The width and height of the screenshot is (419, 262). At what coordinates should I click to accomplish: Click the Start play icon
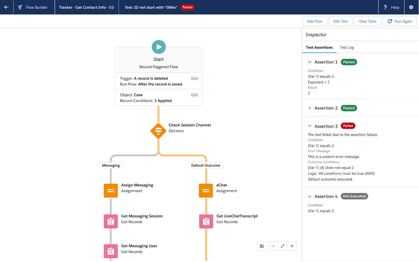click(x=159, y=47)
